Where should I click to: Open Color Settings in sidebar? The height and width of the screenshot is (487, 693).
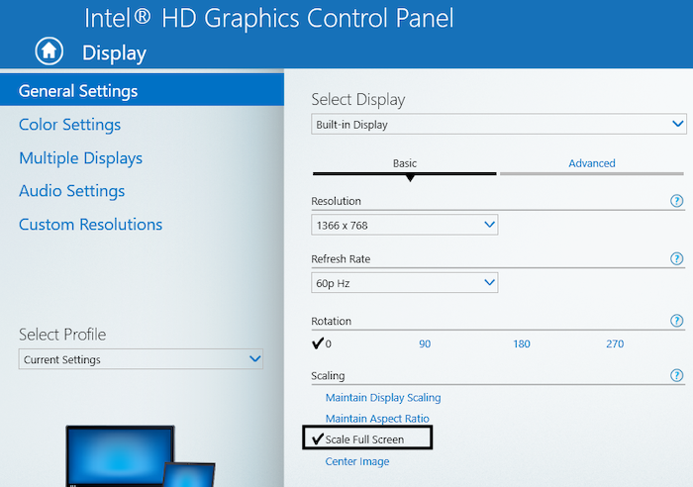[x=69, y=125]
